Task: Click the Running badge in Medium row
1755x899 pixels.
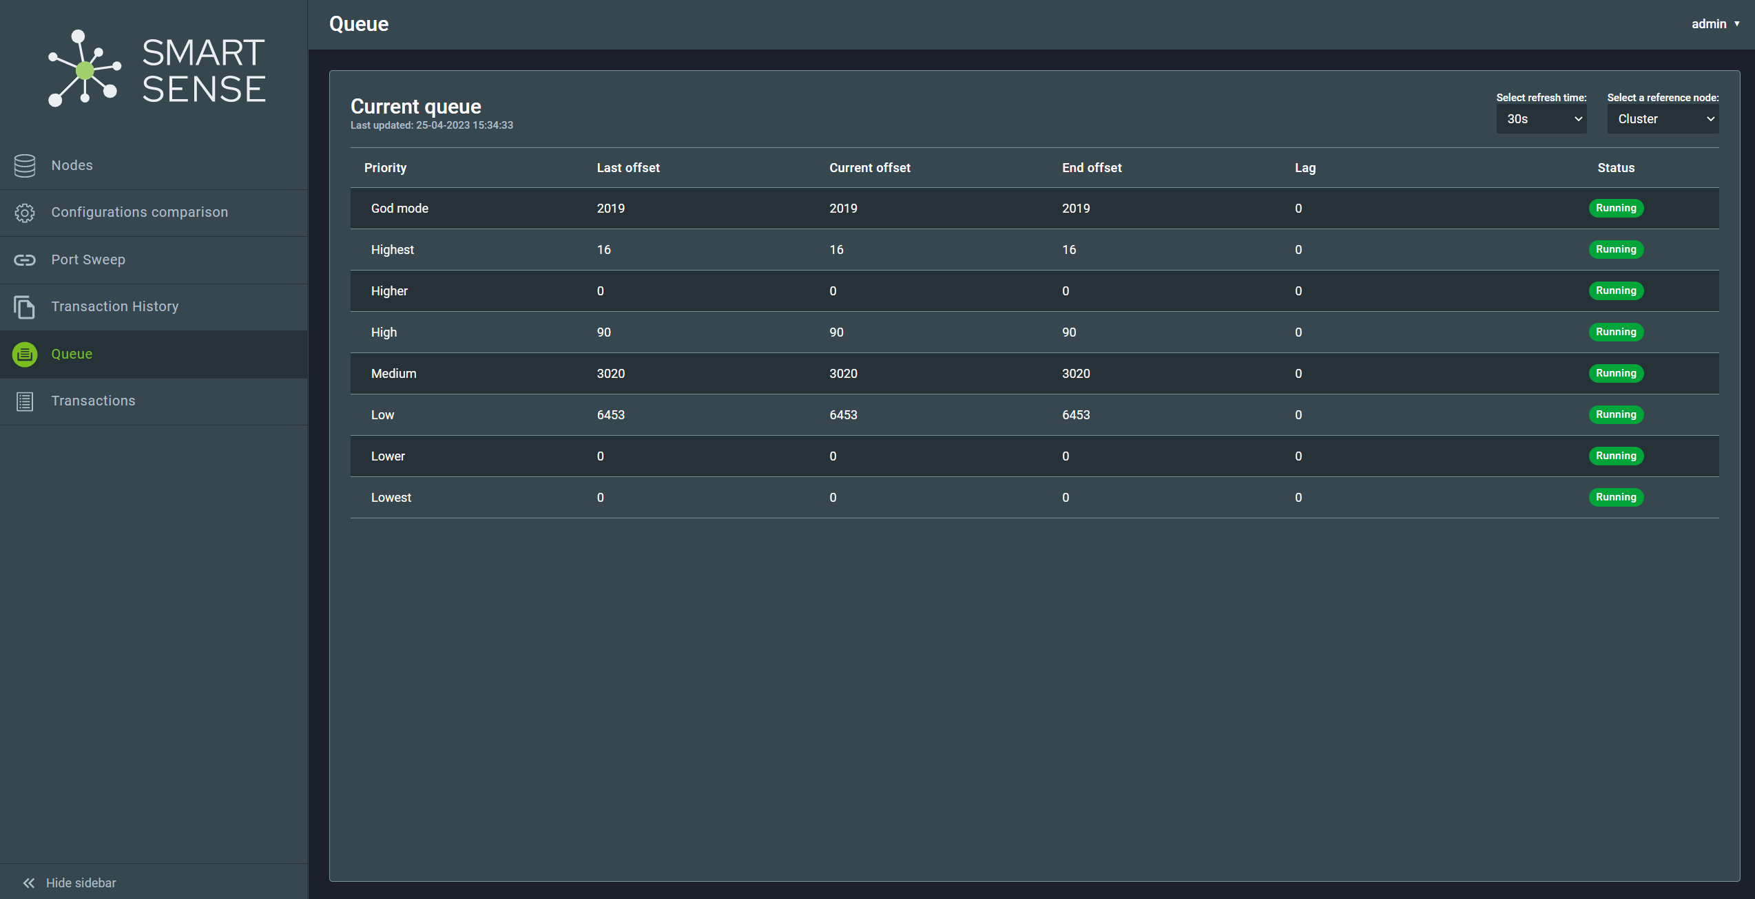Action: 1616,374
